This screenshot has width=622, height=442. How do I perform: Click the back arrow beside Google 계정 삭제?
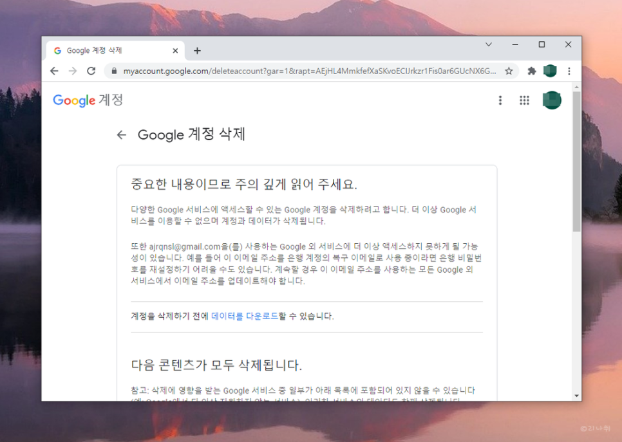tap(122, 134)
